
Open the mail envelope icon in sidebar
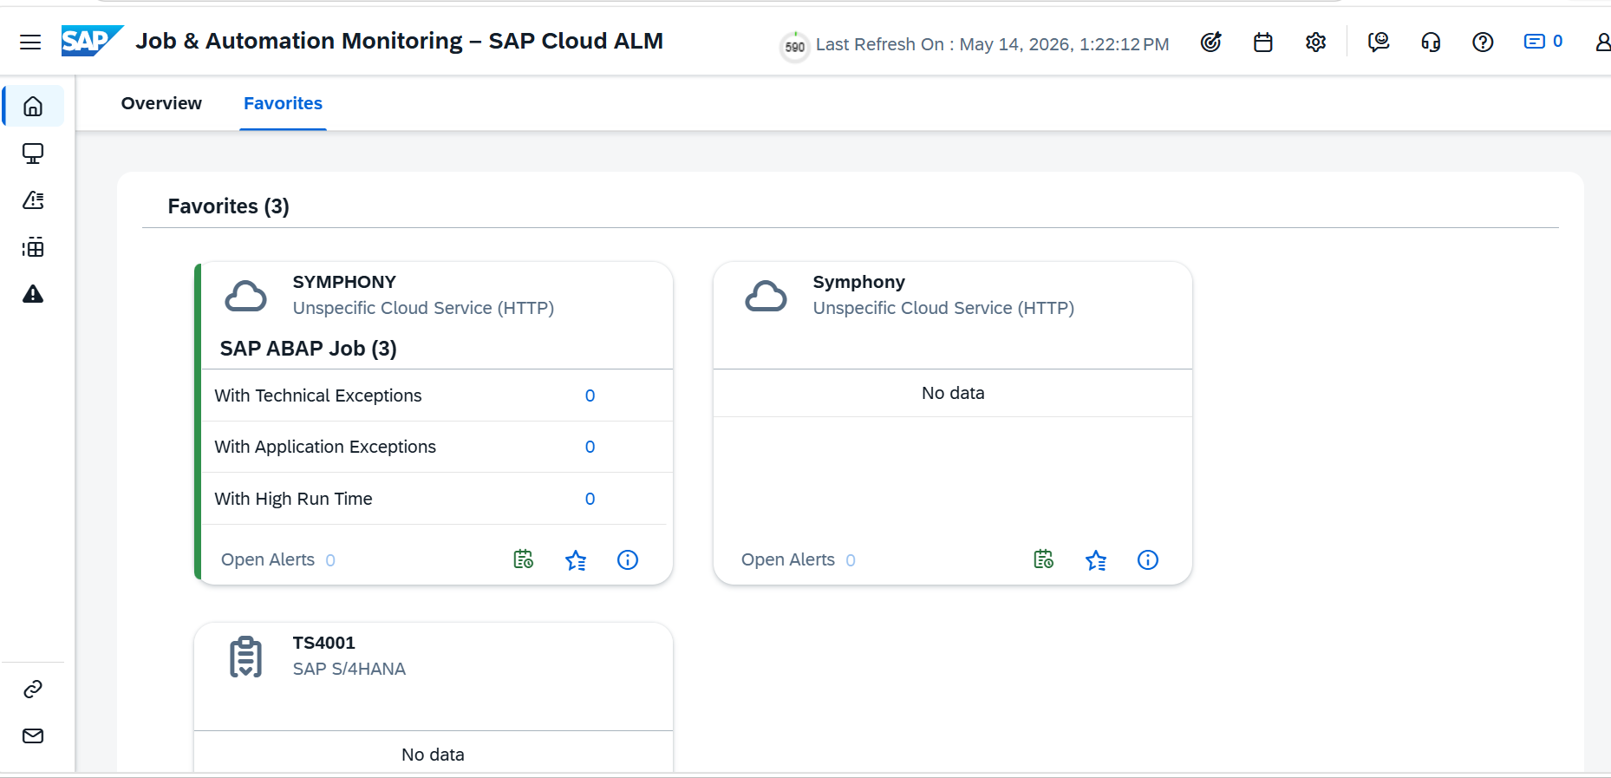pyautogui.click(x=33, y=736)
